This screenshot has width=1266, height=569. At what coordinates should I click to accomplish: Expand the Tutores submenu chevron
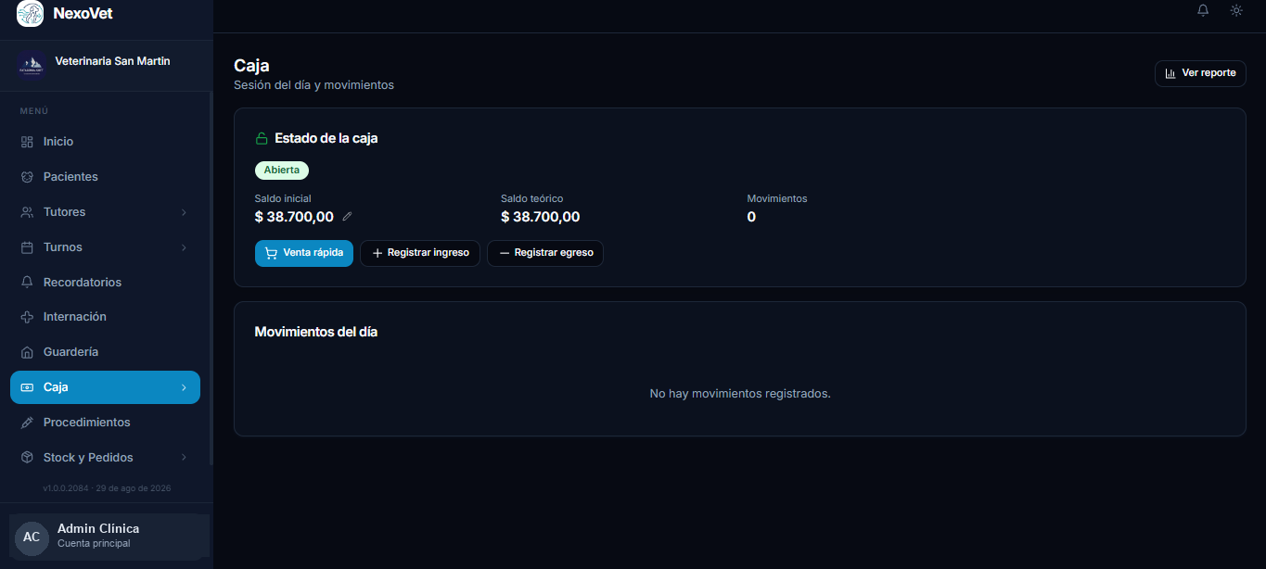pos(184,212)
